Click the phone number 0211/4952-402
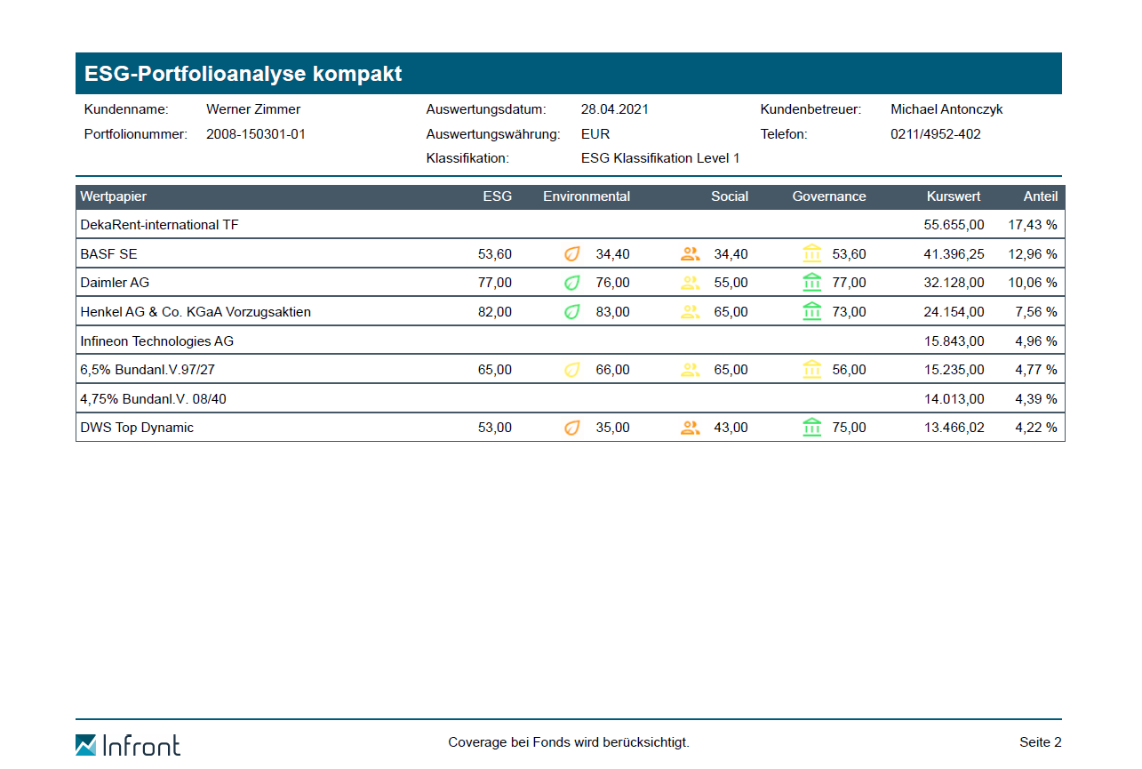The image size is (1142, 769). point(936,134)
